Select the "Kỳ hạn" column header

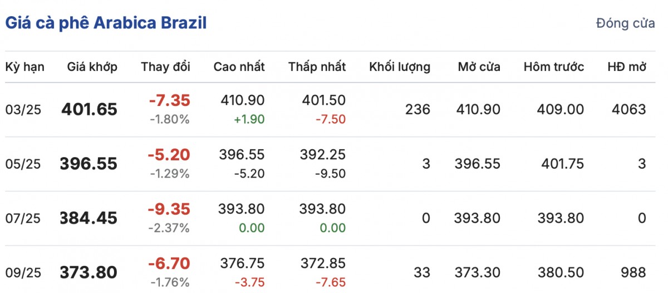click(25, 67)
